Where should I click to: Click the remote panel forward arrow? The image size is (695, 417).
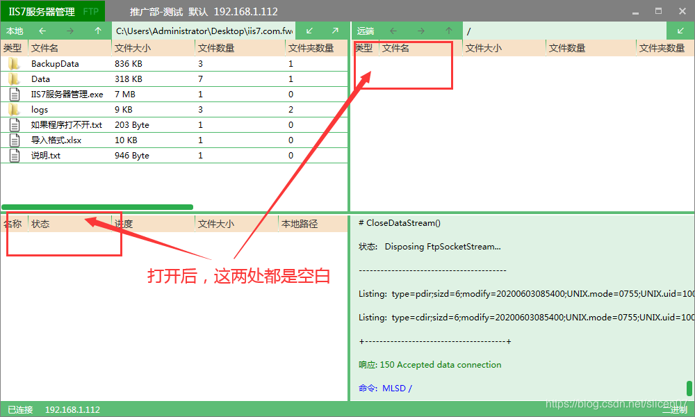[x=421, y=31]
